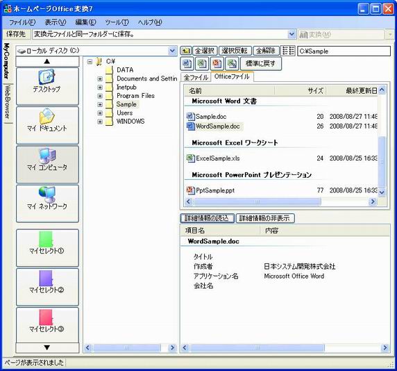The height and width of the screenshot is (371, 397).
Task: Select the ExcelSample.xls file
Action: point(218,158)
